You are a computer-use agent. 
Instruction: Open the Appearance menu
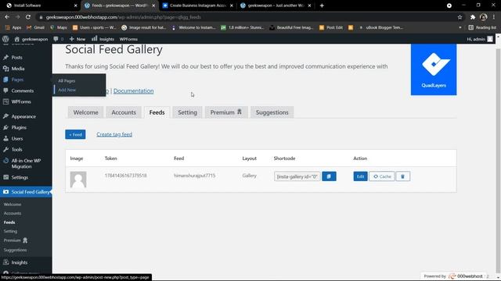23,116
